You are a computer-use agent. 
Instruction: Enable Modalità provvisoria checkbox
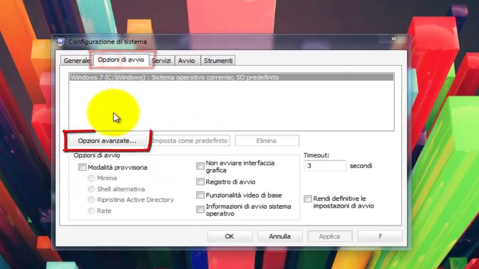[x=82, y=167]
